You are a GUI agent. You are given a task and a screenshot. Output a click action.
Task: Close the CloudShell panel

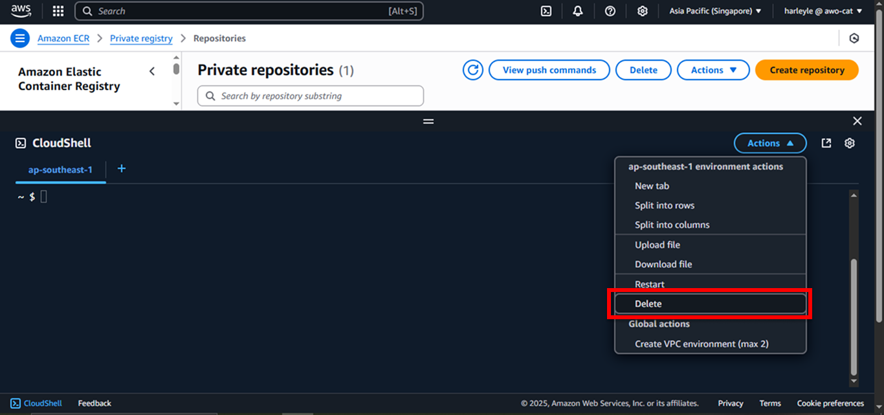(857, 121)
